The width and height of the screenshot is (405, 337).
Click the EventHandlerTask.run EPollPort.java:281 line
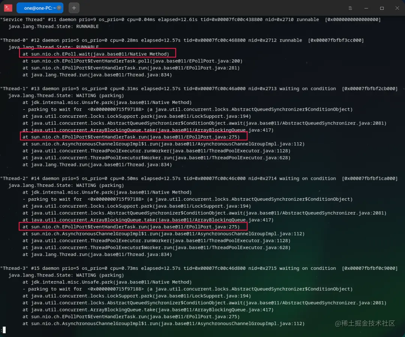(x=131, y=68)
